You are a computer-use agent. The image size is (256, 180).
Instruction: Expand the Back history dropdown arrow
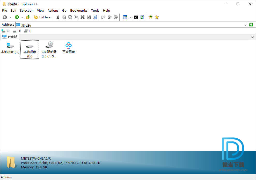(x=11, y=17)
